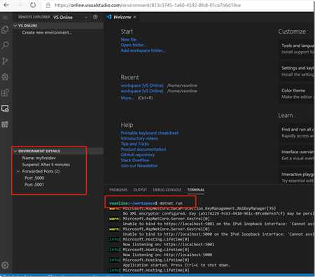Open the Source Control view icon

click(x=5, y=61)
